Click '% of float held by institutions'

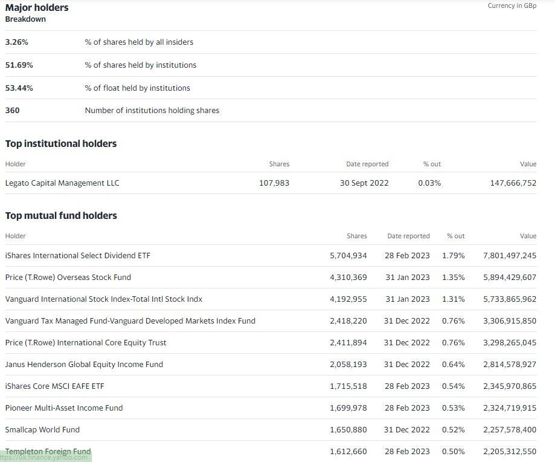click(137, 88)
